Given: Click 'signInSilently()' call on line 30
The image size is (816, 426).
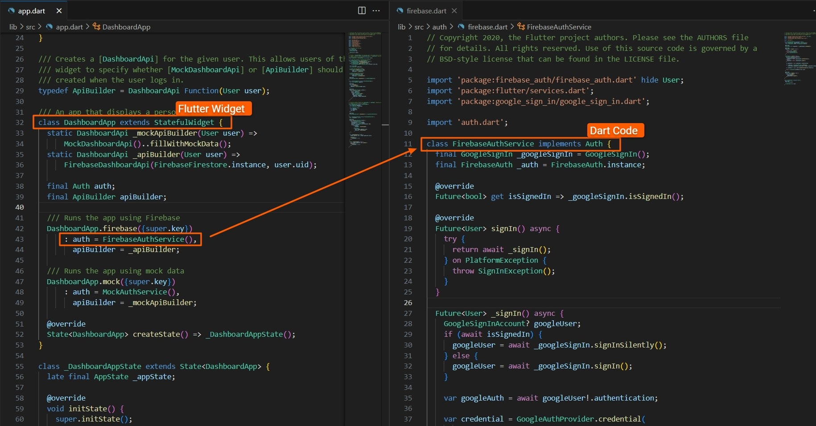Looking at the screenshot, I should pyautogui.click(x=628, y=345).
